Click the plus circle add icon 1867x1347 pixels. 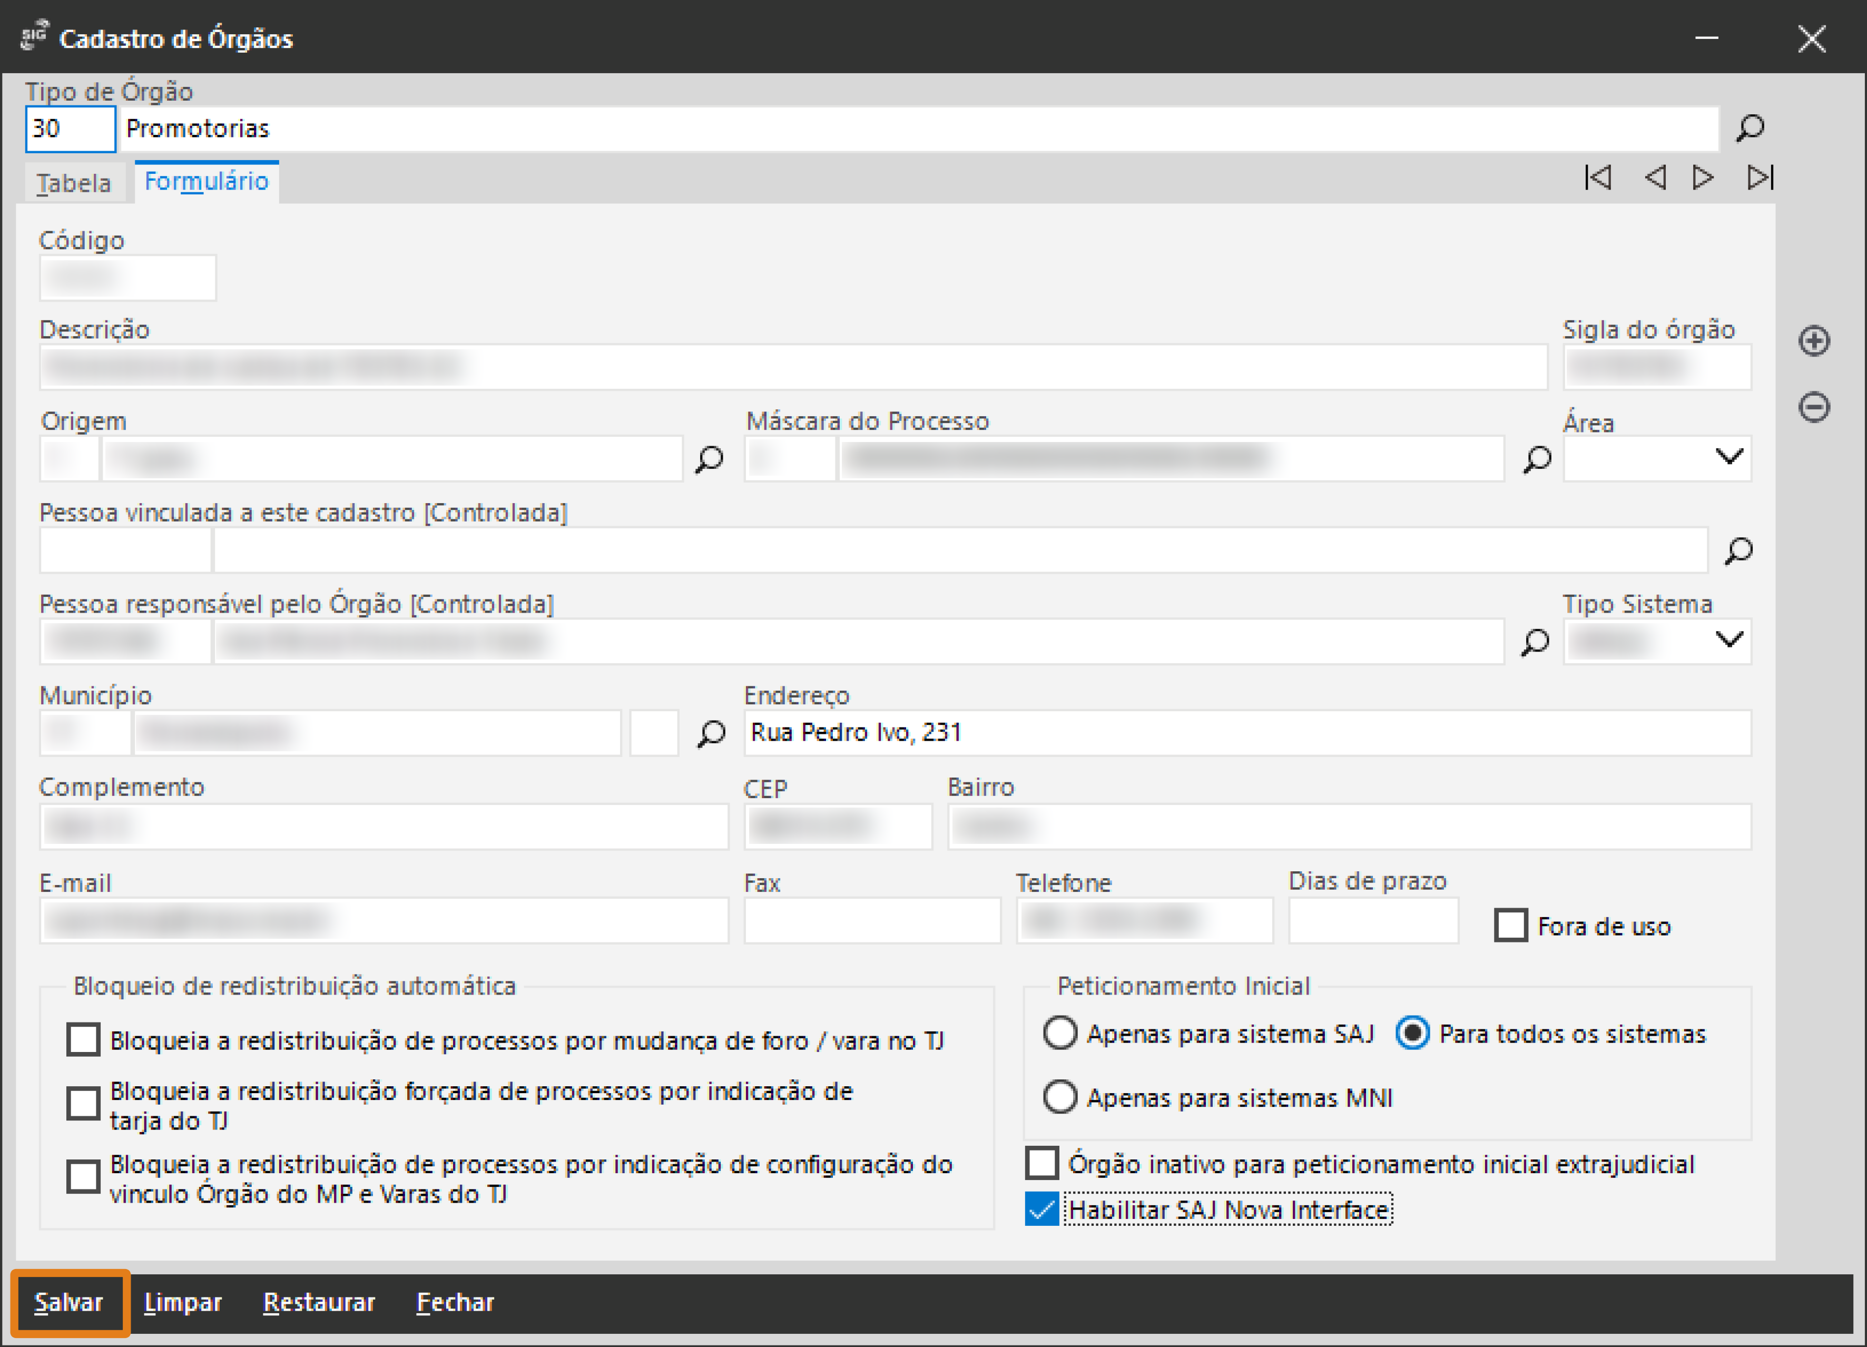pyautogui.click(x=1813, y=341)
